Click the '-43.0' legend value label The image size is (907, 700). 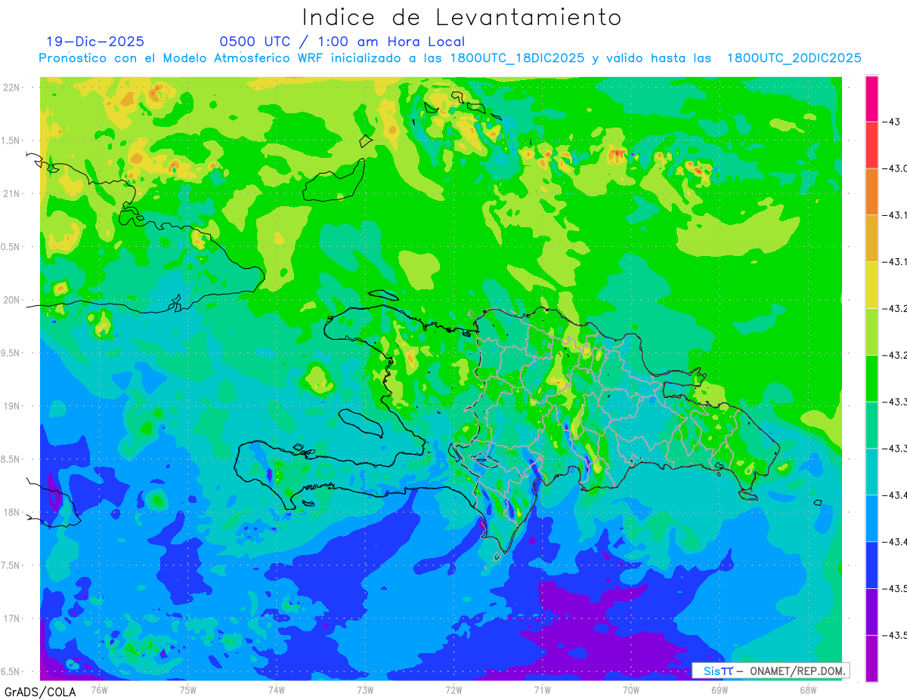[x=896, y=168]
